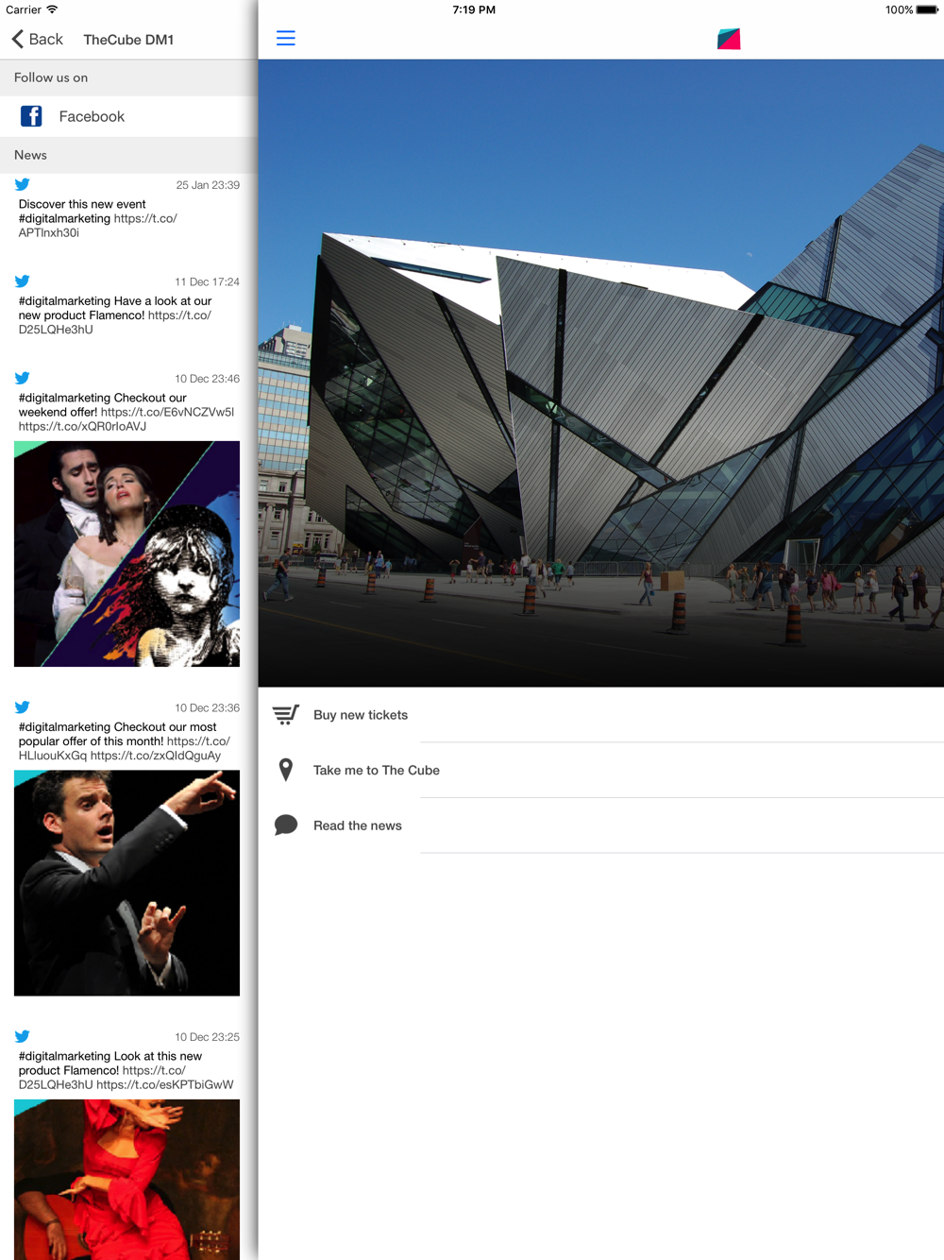Open link https://t.co/E6vNCZVw5l weekend offer
Viewport: 944px width, 1260px height.
(x=167, y=412)
